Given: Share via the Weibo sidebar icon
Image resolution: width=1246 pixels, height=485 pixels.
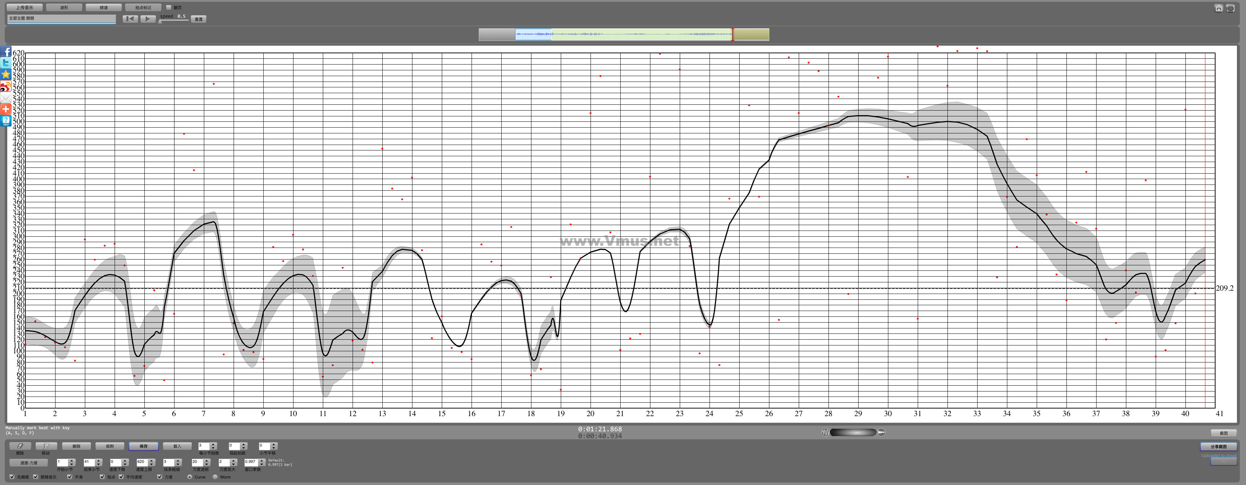Looking at the screenshot, I should [6, 86].
